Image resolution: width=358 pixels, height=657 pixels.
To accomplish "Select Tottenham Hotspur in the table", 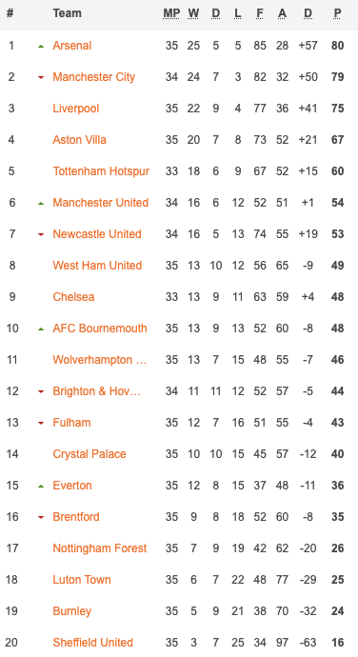I will 101,171.
